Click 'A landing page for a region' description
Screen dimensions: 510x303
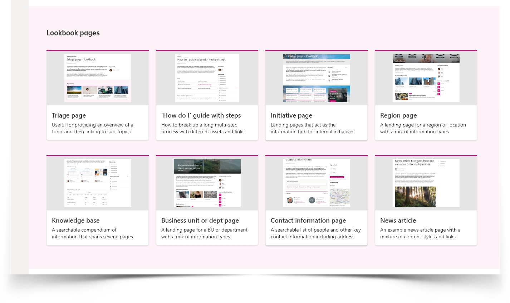point(423,128)
